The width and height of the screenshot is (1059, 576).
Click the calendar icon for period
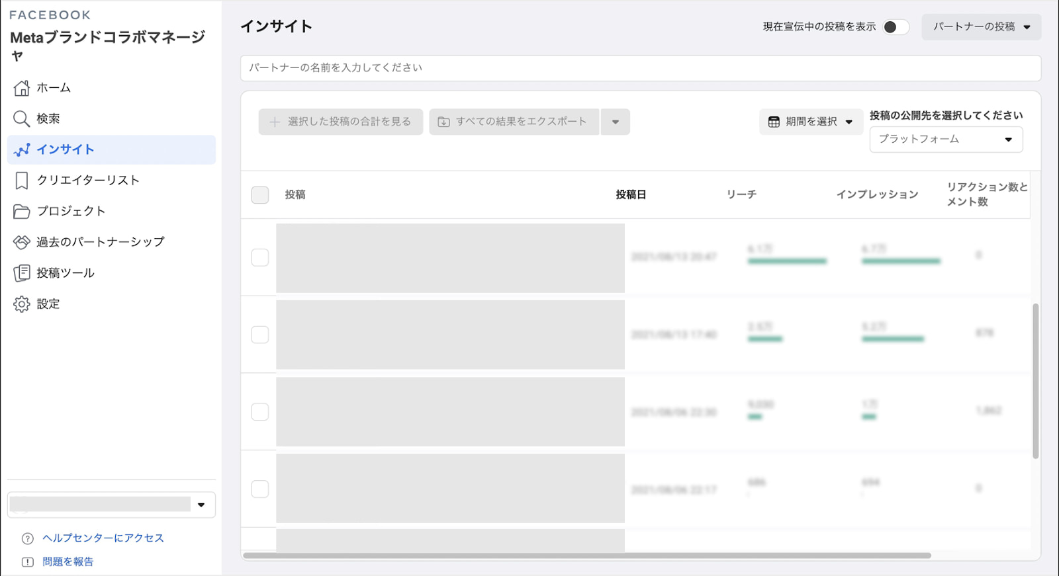[x=774, y=122]
